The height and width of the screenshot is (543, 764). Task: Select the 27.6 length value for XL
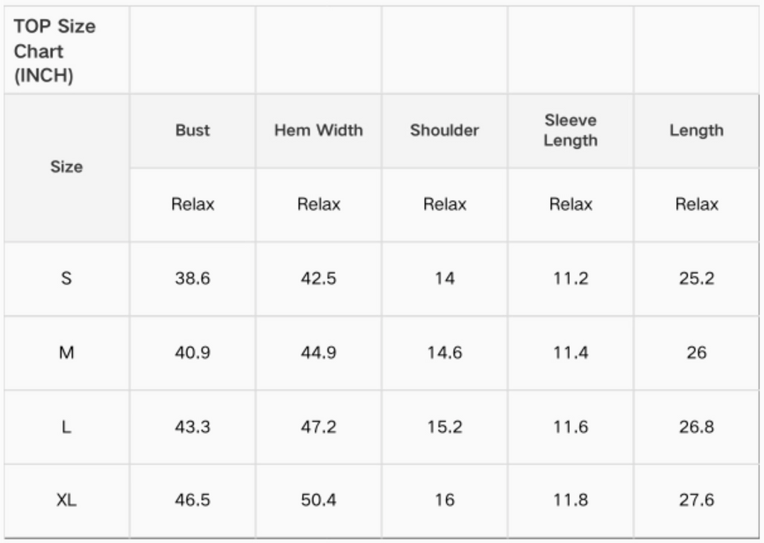click(x=696, y=500)
